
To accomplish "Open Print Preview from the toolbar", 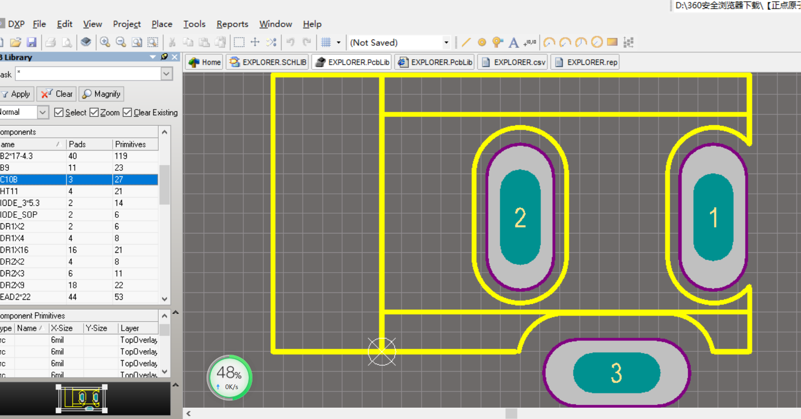I will point(67,42).
